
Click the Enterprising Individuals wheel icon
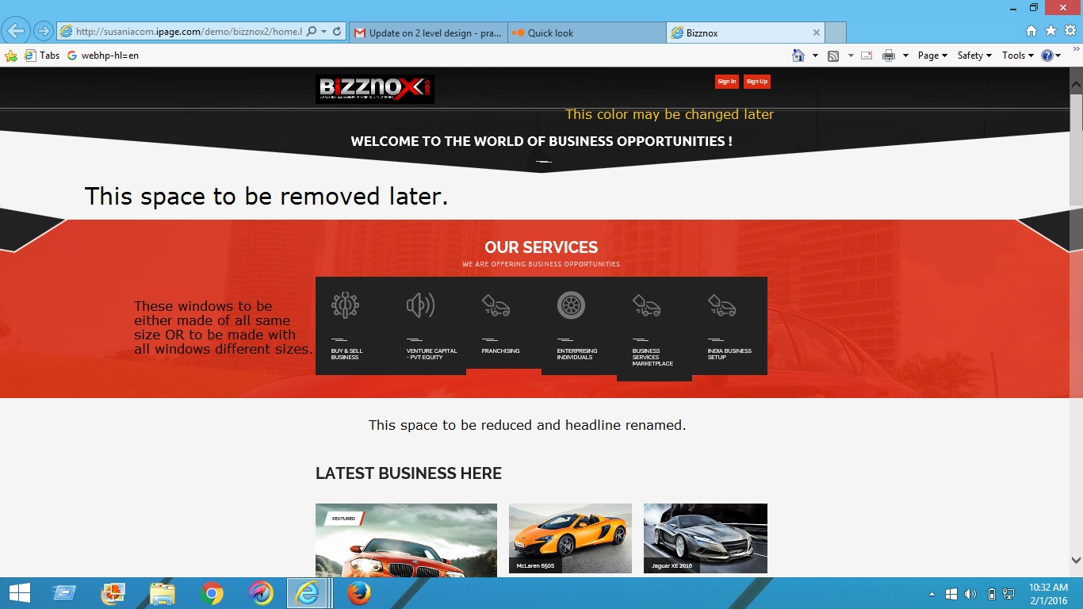pos(571,305)
